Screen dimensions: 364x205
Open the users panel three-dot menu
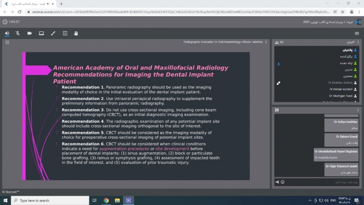coord(358,42)
